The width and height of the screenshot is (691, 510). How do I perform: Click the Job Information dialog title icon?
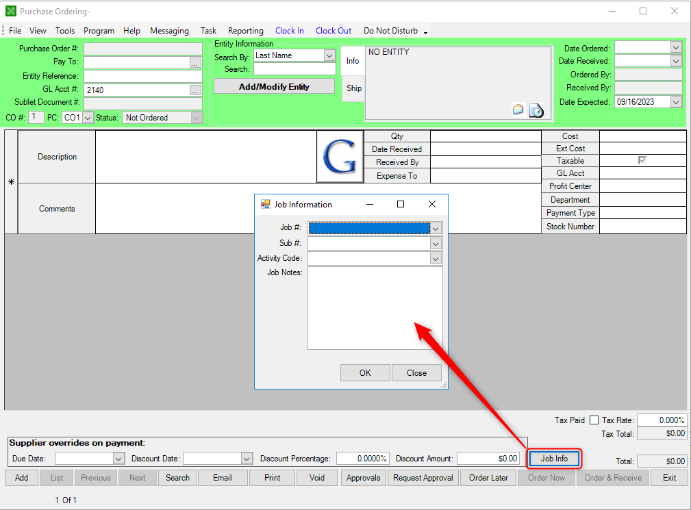[x=265, y=205]
